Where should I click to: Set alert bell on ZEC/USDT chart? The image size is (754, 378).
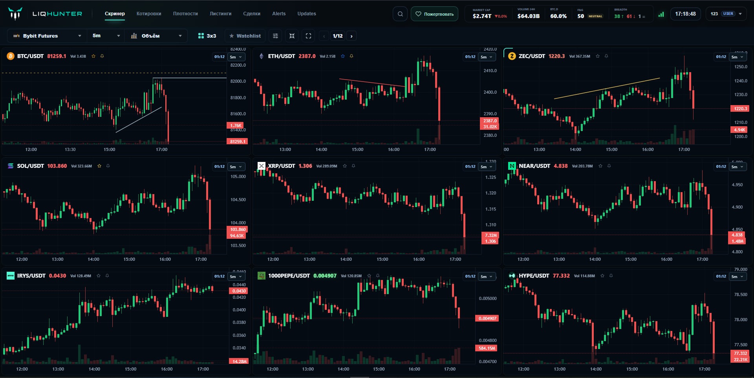(x=606, y=56)
